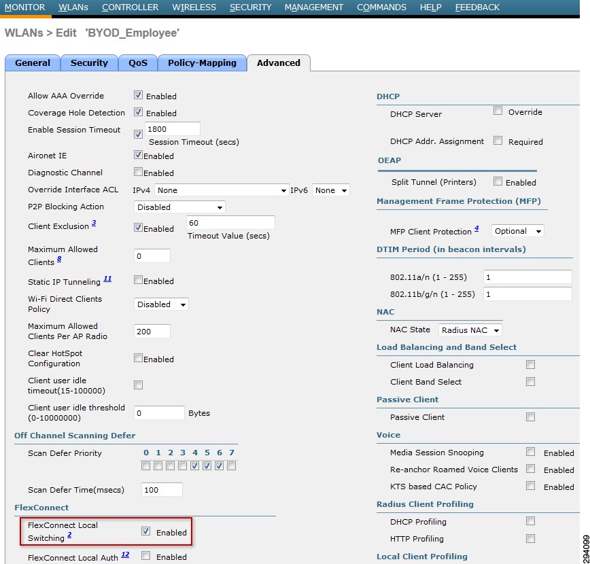The height and width of the screenshot is (564, 590).
Task: Check DHCP Addr. Assignment Required checkbox
Action: [x=498, y=141]
